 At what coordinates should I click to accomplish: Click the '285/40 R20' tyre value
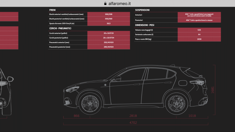click(x=108, y=47)
